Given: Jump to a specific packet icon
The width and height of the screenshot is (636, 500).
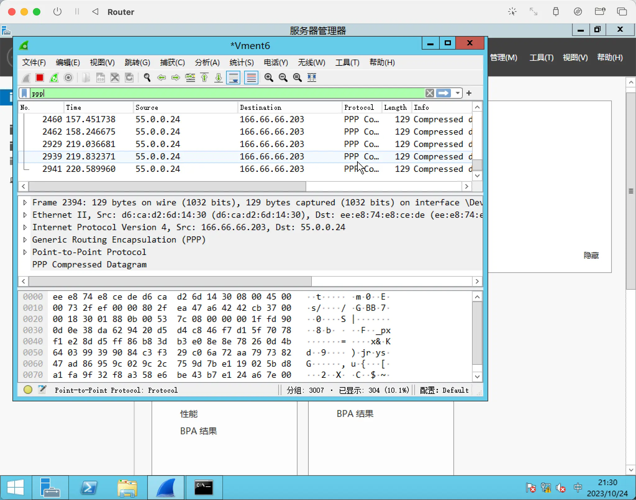Looking at the screenshot, I should tap(190, 78).
